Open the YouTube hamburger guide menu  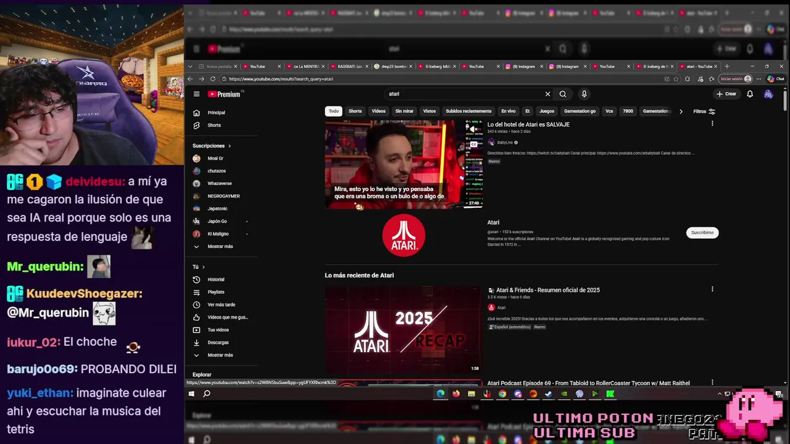(x=196, y=94)
